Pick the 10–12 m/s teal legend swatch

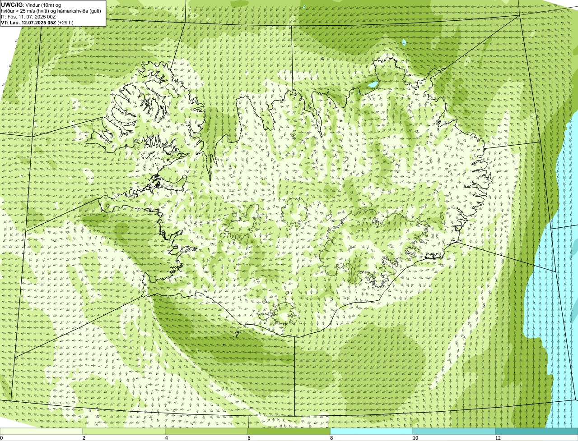coord(454,432)
